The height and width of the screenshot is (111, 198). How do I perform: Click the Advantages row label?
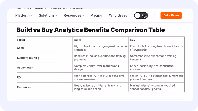click(25, 68)
